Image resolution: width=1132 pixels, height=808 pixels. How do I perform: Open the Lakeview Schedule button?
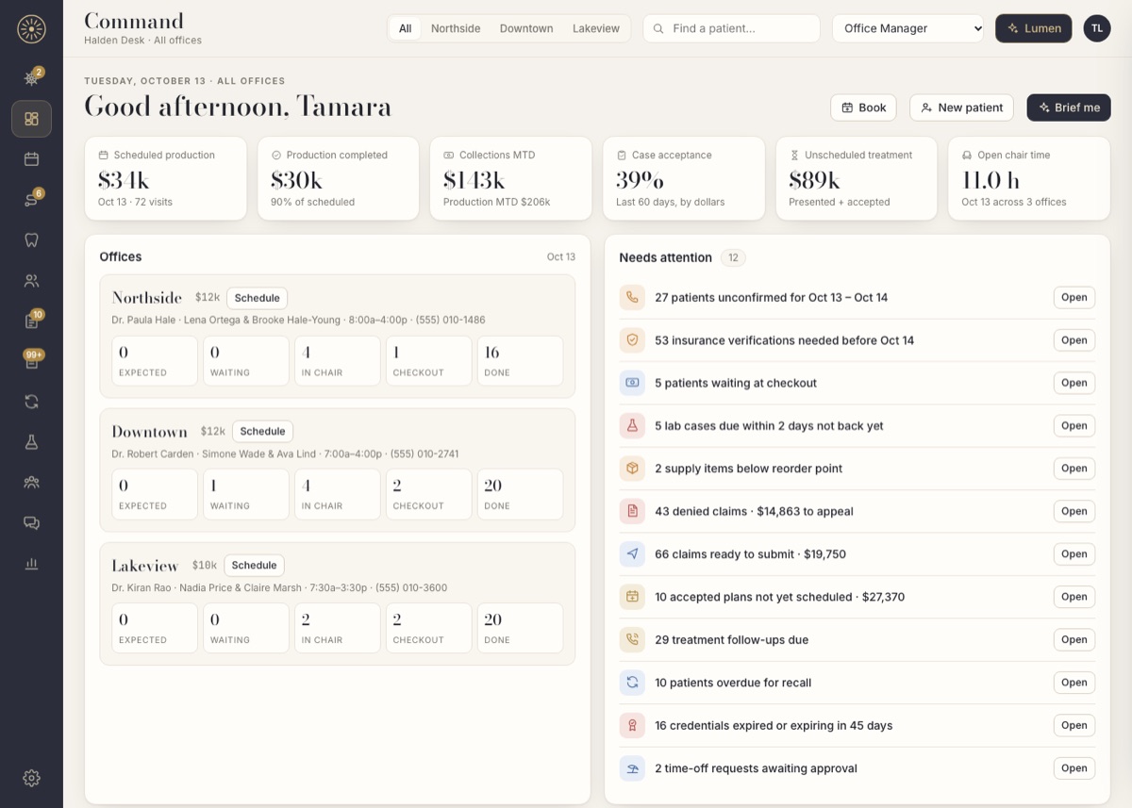(x=254, y=565)
